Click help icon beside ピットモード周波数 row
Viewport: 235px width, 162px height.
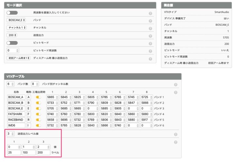pos(150,51)
